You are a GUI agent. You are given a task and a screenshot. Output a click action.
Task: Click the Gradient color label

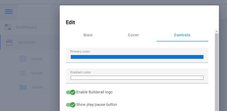pos(81,72)
